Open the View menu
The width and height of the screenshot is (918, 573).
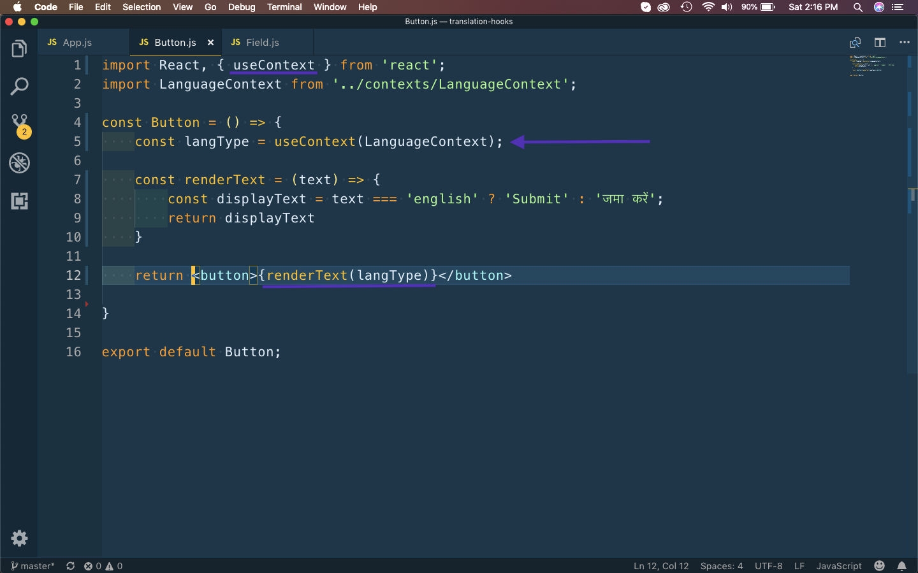pos(183,7)
